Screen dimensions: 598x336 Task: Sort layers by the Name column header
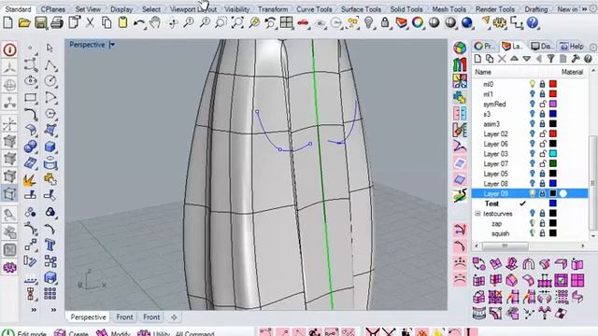pyautogui.click(x=483, y=72)
